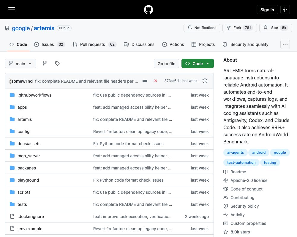Open the mcp_server folder
The height and width of the screenshot is (237, 297).
pos(29,156)
